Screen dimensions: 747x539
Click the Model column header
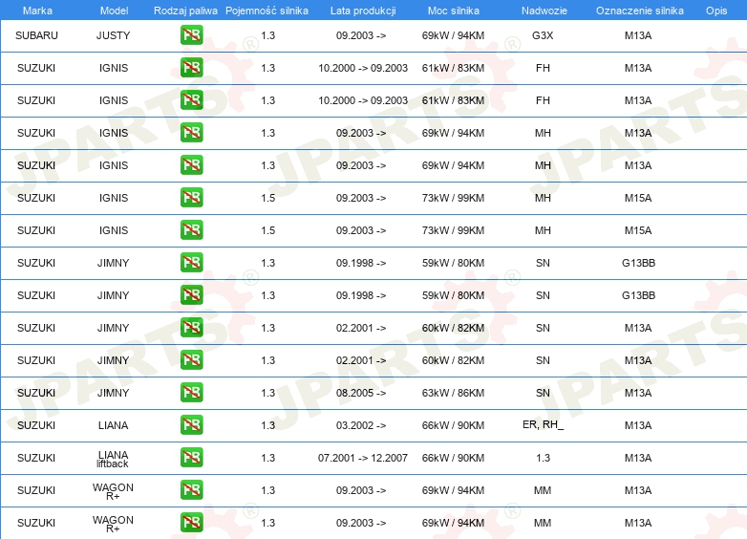tap(114, 11)
